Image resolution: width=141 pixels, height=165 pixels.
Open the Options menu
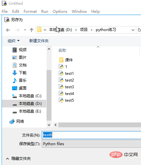pos(60,12)
